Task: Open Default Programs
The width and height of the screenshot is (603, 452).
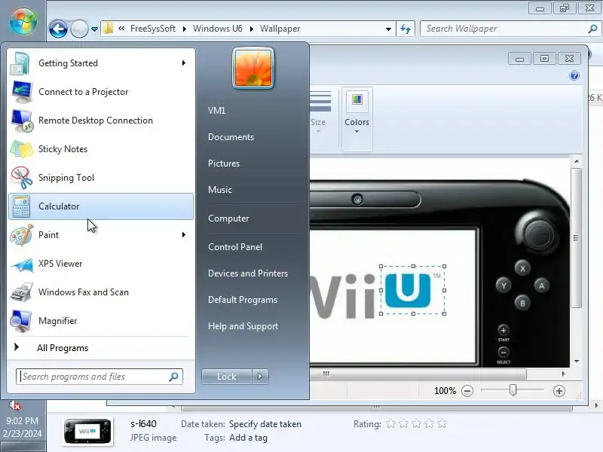Action: point(242,300)
